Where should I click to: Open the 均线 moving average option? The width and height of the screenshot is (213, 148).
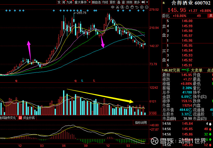pyautogui.click(x=105, y=2)
